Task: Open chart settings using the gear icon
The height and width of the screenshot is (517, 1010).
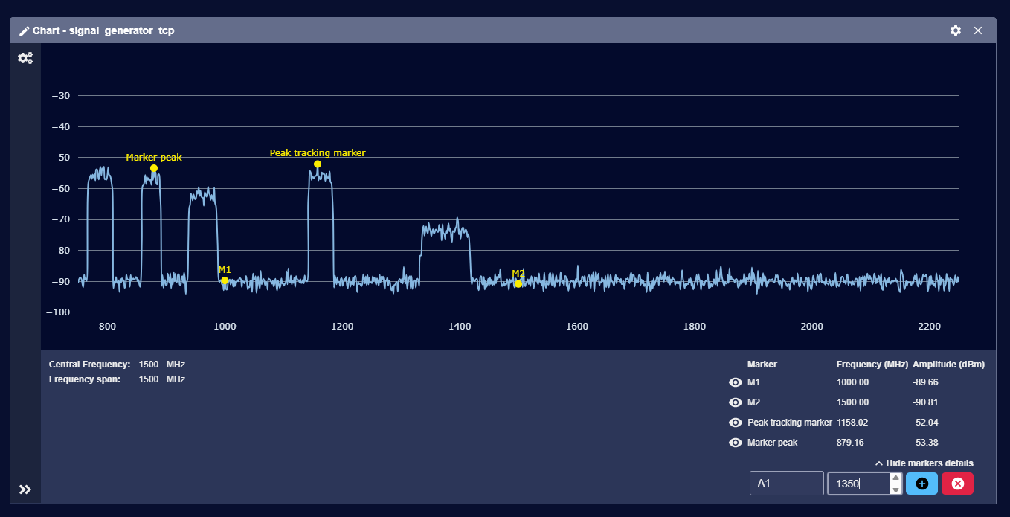Action: click(956, 30)
